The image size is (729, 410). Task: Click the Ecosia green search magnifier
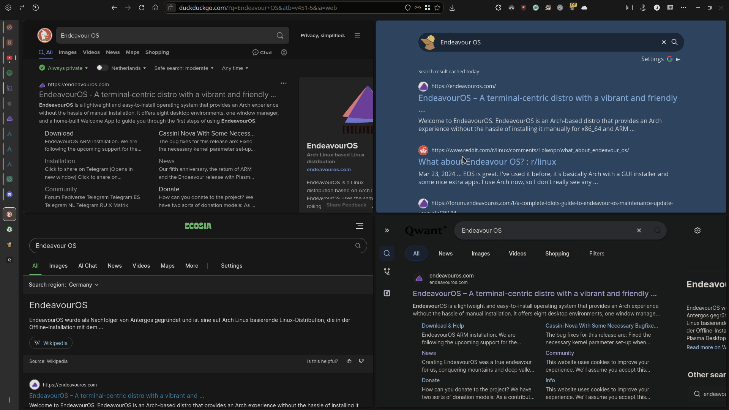click(x=358, y=246)
